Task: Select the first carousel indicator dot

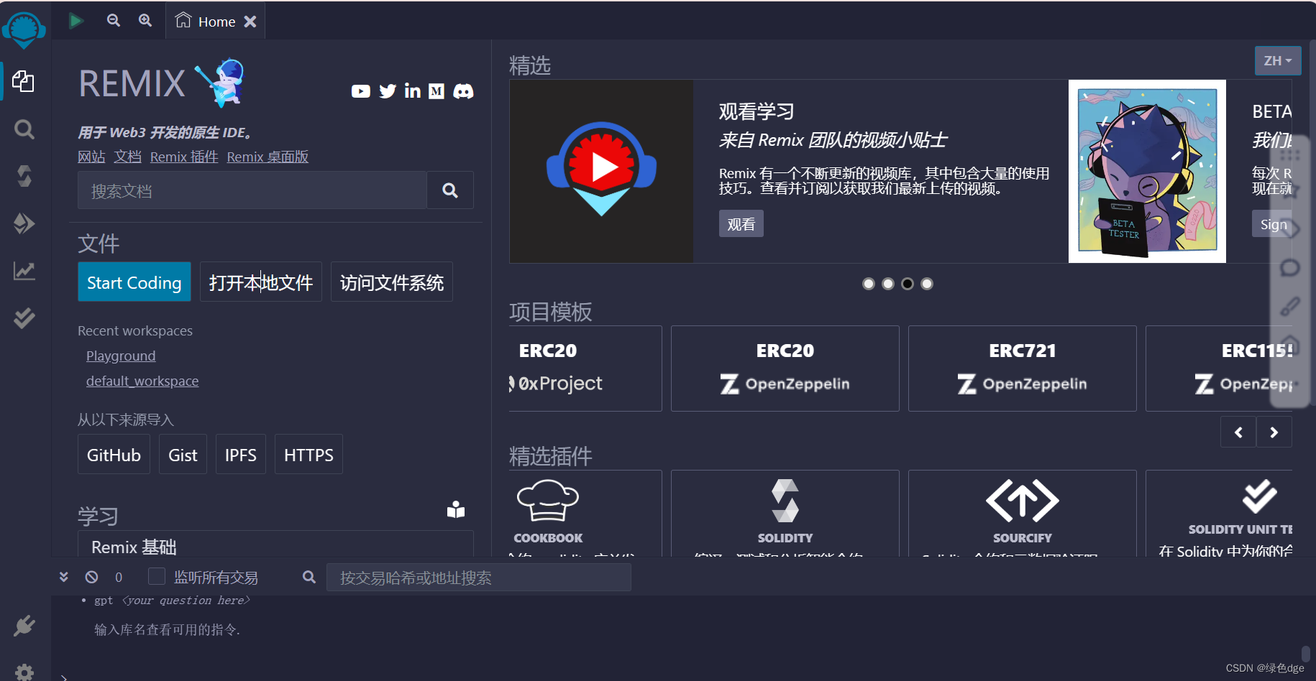Action: pos(869,284)
